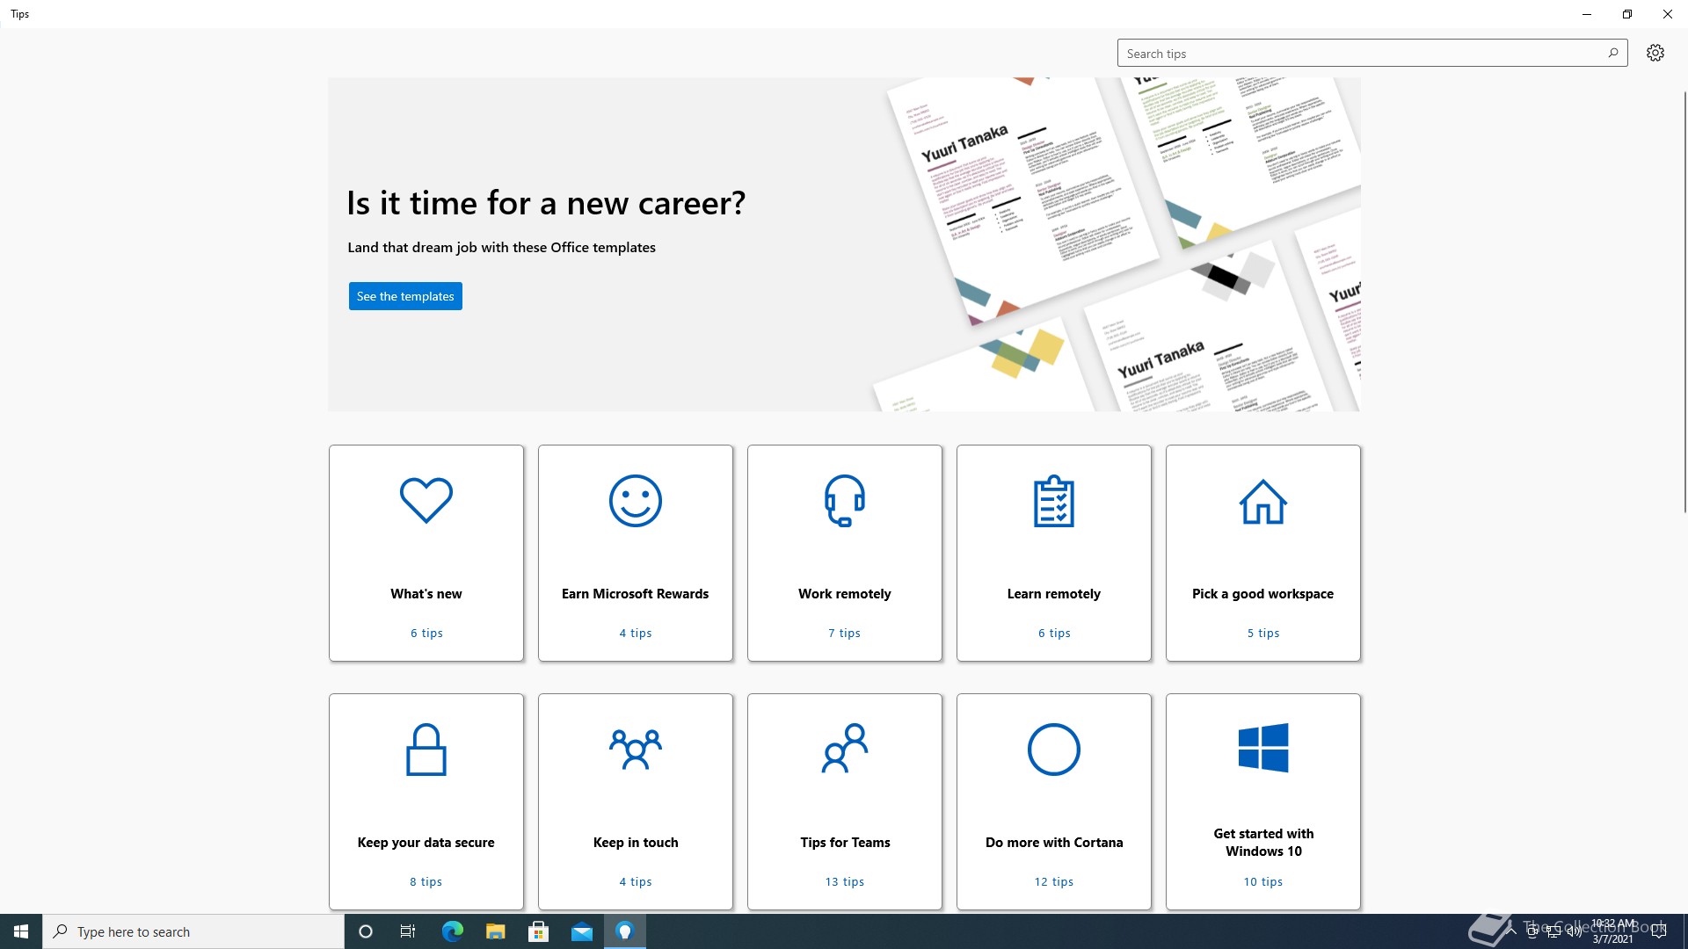Viewport: 1688px width, 949px height.
Task: Click '6 tips' under Learn remotely
Action: (x=1054, y=633)
